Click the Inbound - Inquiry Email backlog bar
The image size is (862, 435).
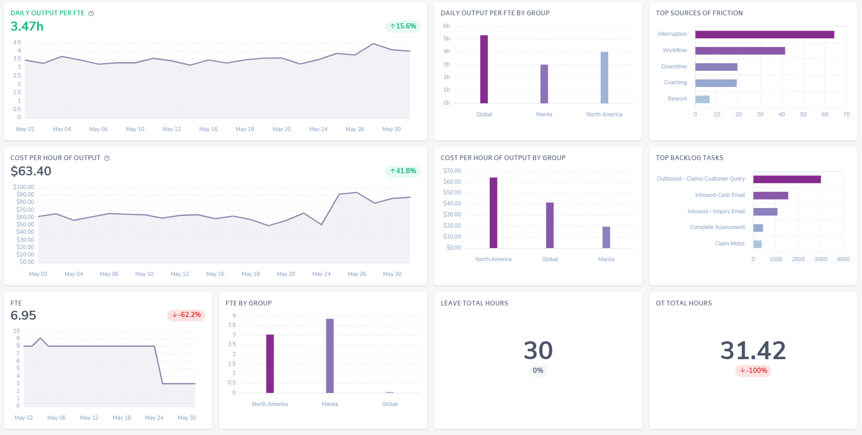pos(765,212)
